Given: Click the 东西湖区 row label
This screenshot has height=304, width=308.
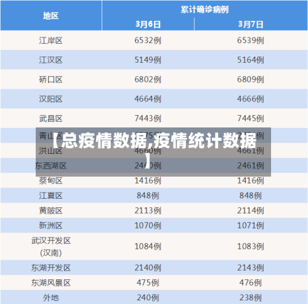Looking at the screenshot, I should [x=51, y=166].
